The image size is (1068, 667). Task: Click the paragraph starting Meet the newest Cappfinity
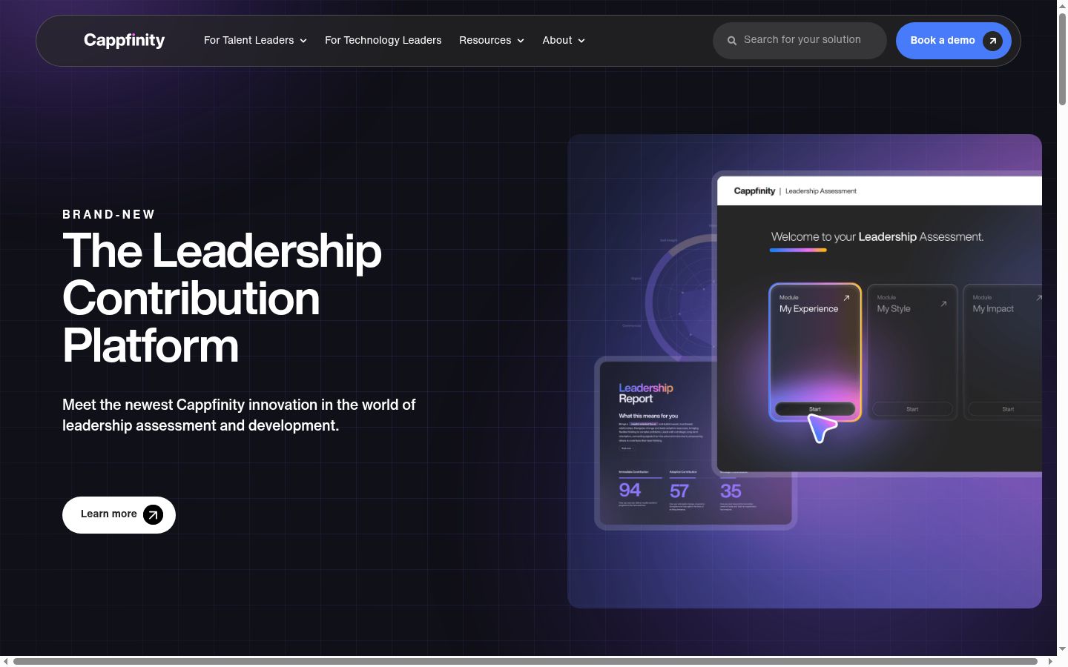pos(239,415)
